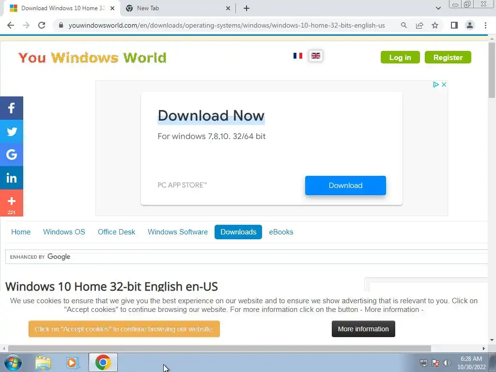Screen dimensions: 496x372
Task: Open the Chrome profile avatar icon
Action: tap(470, 25)
